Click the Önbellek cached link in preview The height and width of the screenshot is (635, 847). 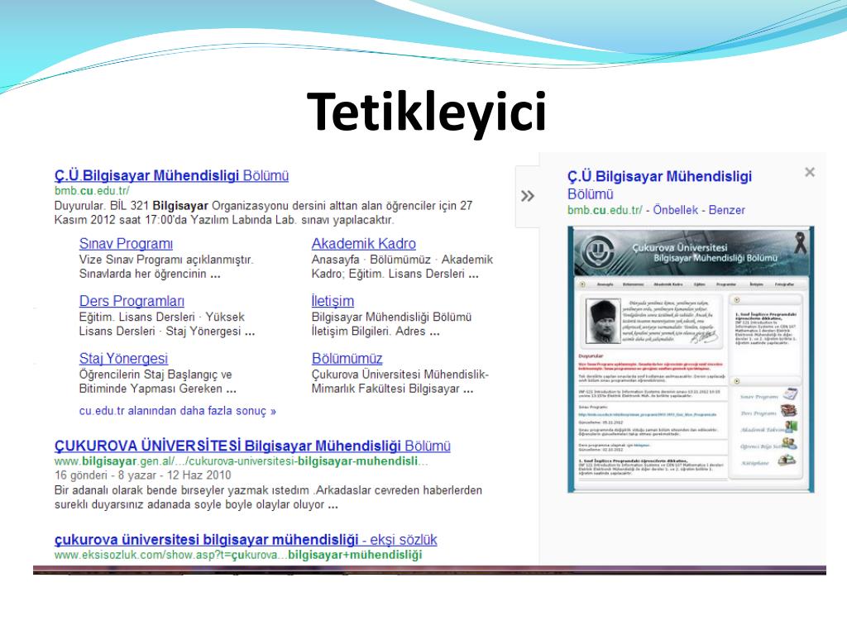[675, 210]
